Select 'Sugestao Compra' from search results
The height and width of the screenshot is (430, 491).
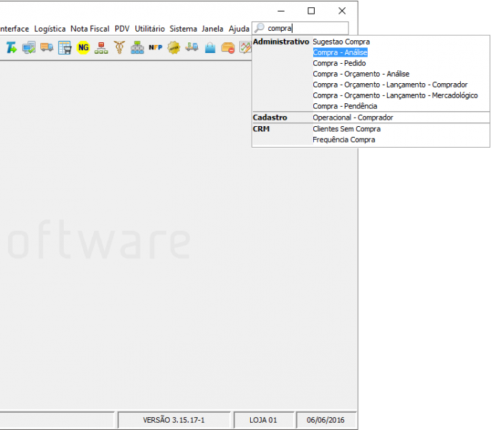coord(341,42)
